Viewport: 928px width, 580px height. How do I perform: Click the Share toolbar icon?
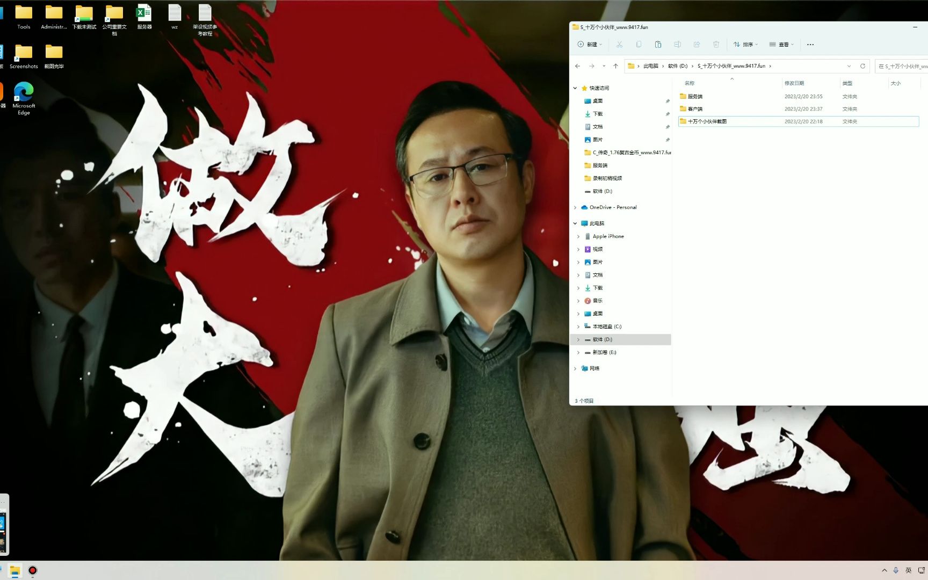pyautogui.click(x=697, y=45)
